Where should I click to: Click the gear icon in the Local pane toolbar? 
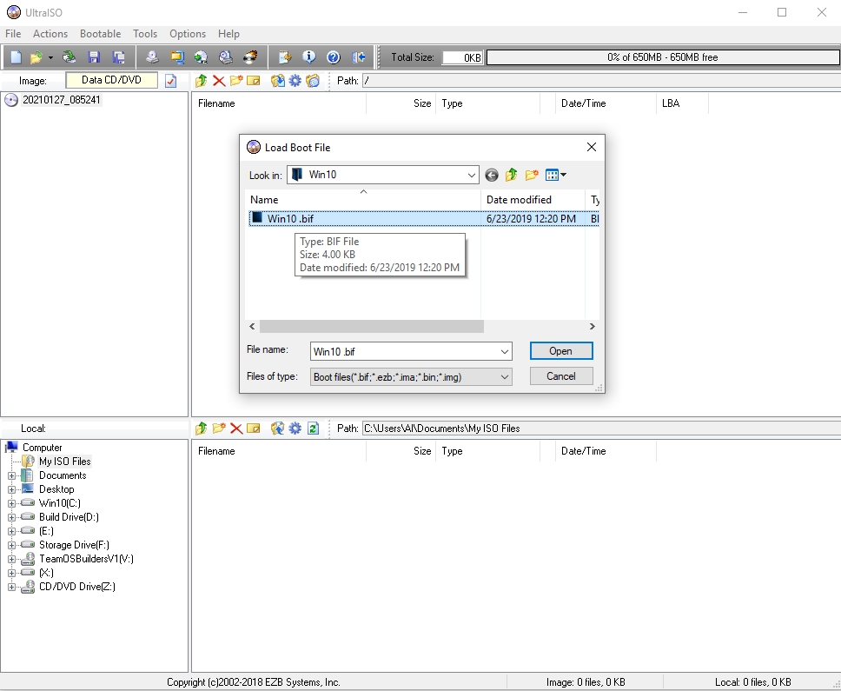point(295,429)
